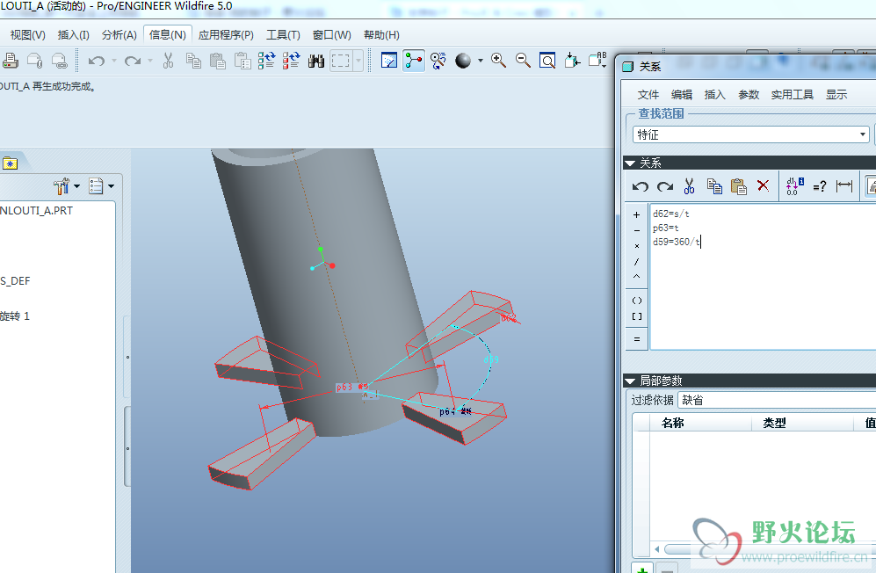
Task: Open the 特征 look-in dropdown
Action: [x=751, y=134]
